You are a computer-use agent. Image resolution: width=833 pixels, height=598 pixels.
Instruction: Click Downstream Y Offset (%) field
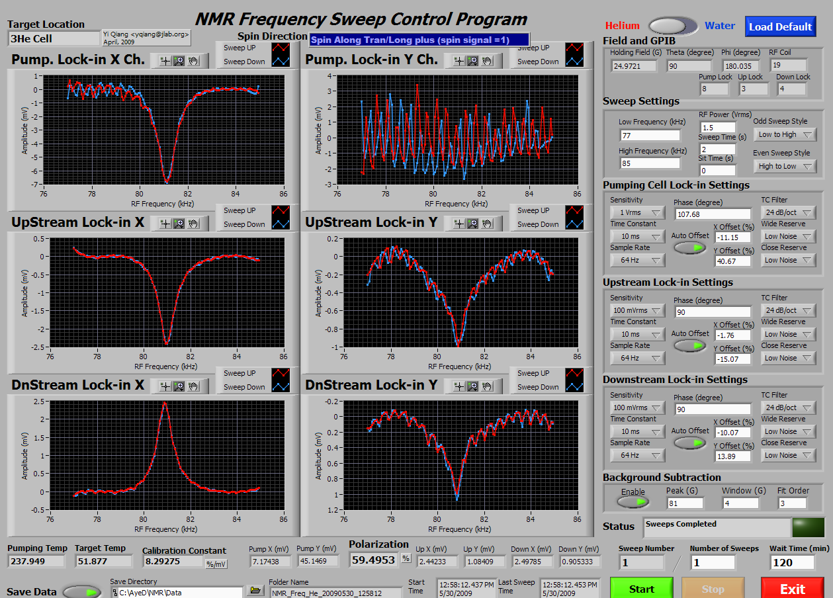(733, 456)
